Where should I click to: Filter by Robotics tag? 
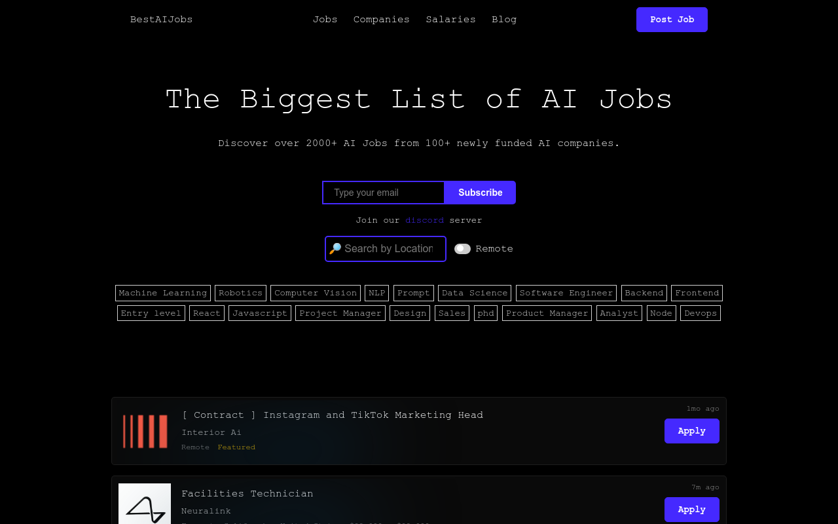tap(240, 293)
